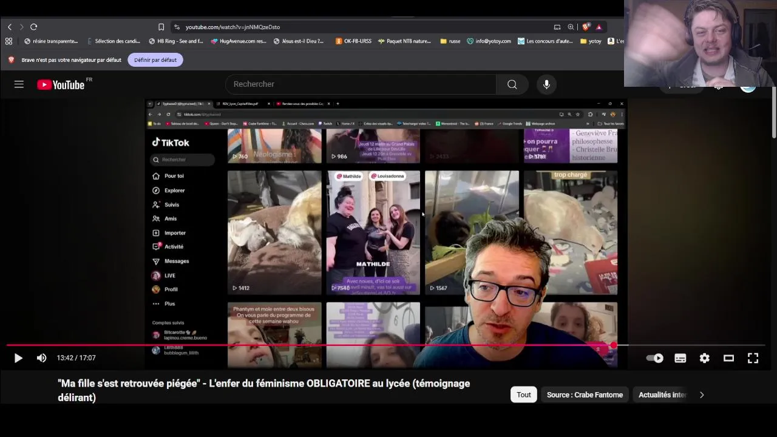Click the MATHILDE TikTok thumbnail
The width and height of the screenshot is (777, 437).
[373, 232]
